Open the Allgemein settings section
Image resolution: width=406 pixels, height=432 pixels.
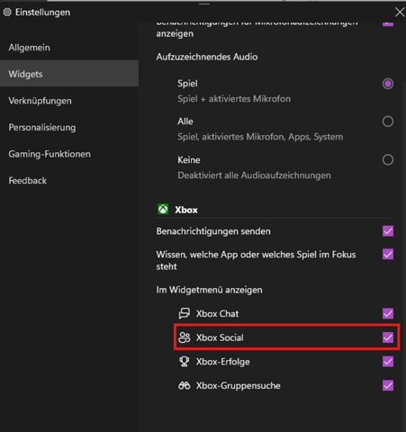(x=69, y=48)
